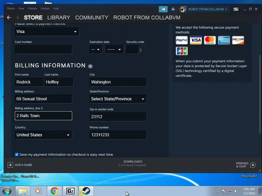Open 7-Zip from the taskbar

(x=70, y=191)
